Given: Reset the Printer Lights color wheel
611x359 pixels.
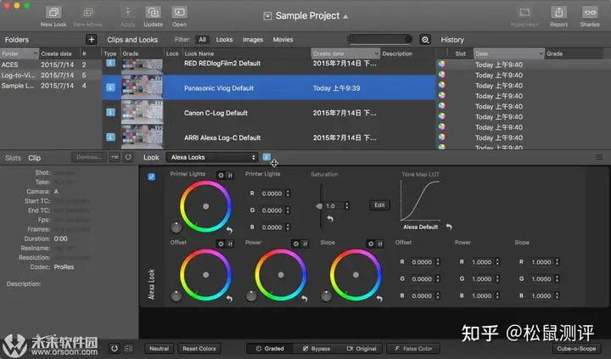Looking at the screenshot, I should [229, 230].
